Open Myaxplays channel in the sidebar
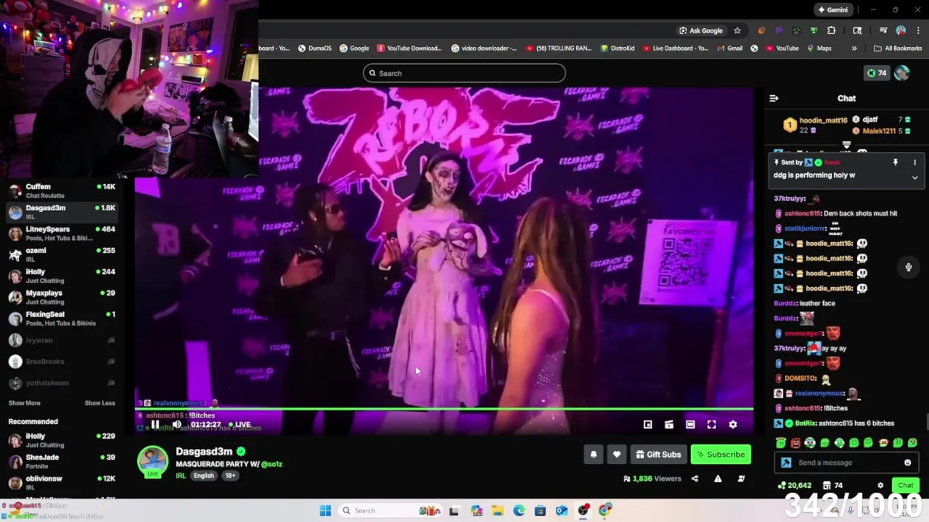 click(62, 297)
